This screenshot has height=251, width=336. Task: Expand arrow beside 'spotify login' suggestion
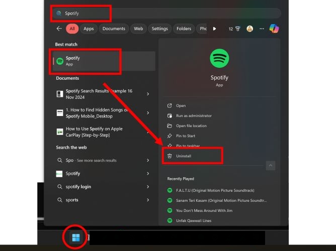(x=148, y=187)
